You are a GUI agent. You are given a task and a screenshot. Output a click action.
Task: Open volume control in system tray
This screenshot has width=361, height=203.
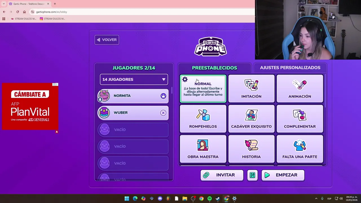tap(341, 198)
